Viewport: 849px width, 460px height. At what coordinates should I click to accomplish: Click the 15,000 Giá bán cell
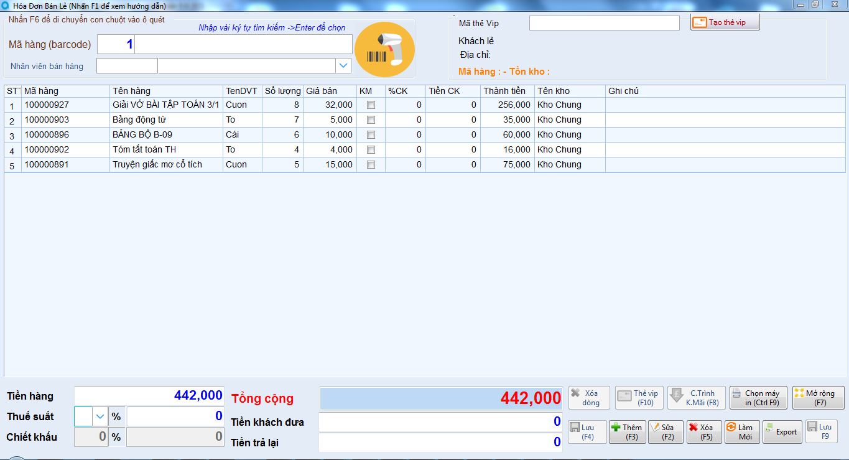coord(330,164)
